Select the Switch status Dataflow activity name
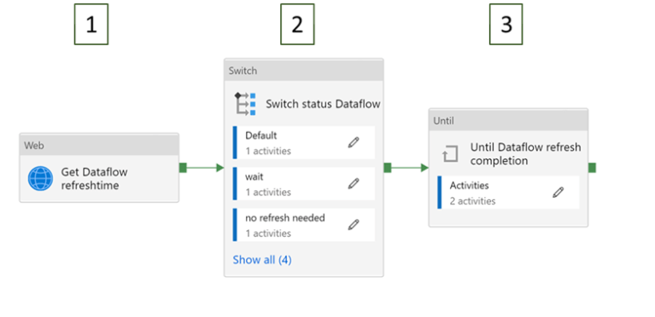Viewport: 655px width, 317px height. tap(323, 104)
